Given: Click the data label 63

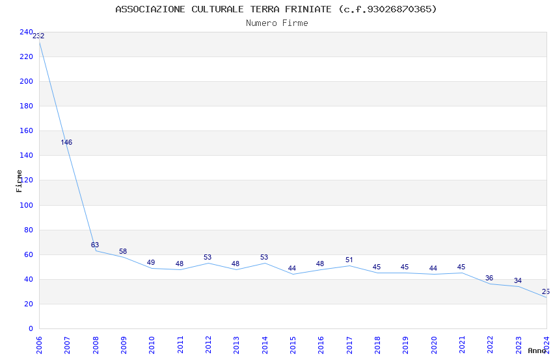Looking at the screenshot, I should tap(95, 245).
